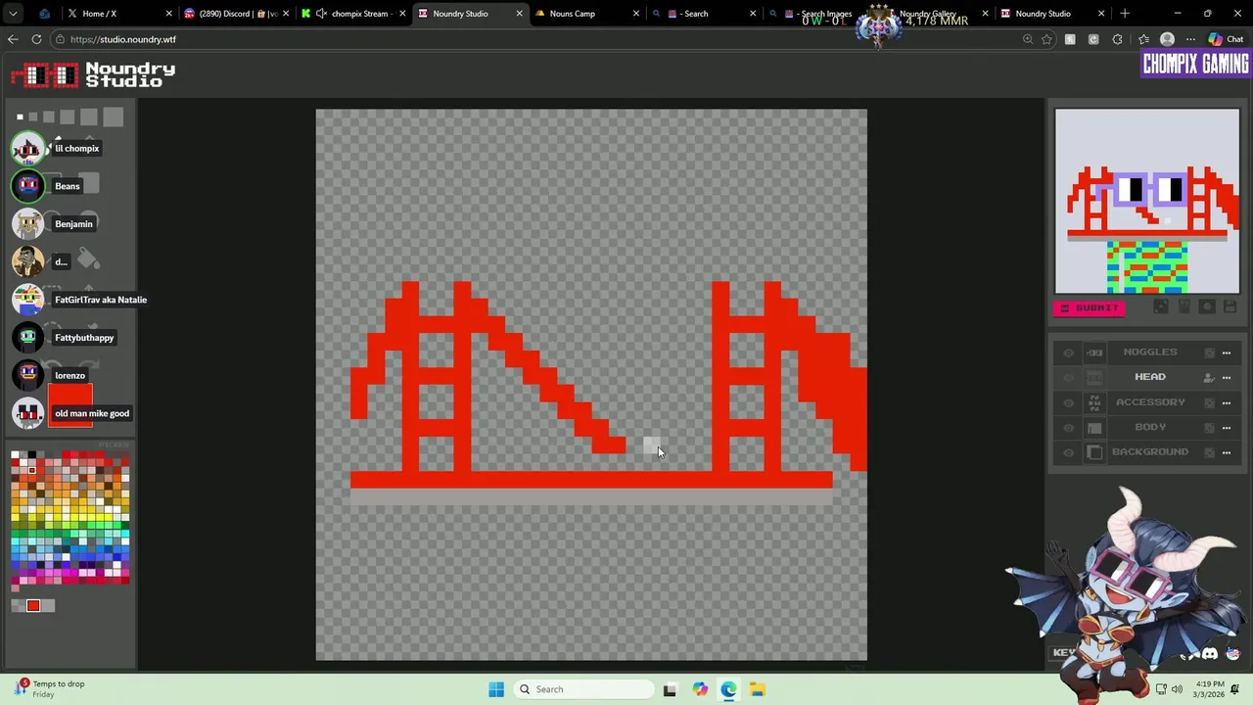Open Microsoft Edge from taskbar
The image size is (1253, 705).
tap(728, 689)
